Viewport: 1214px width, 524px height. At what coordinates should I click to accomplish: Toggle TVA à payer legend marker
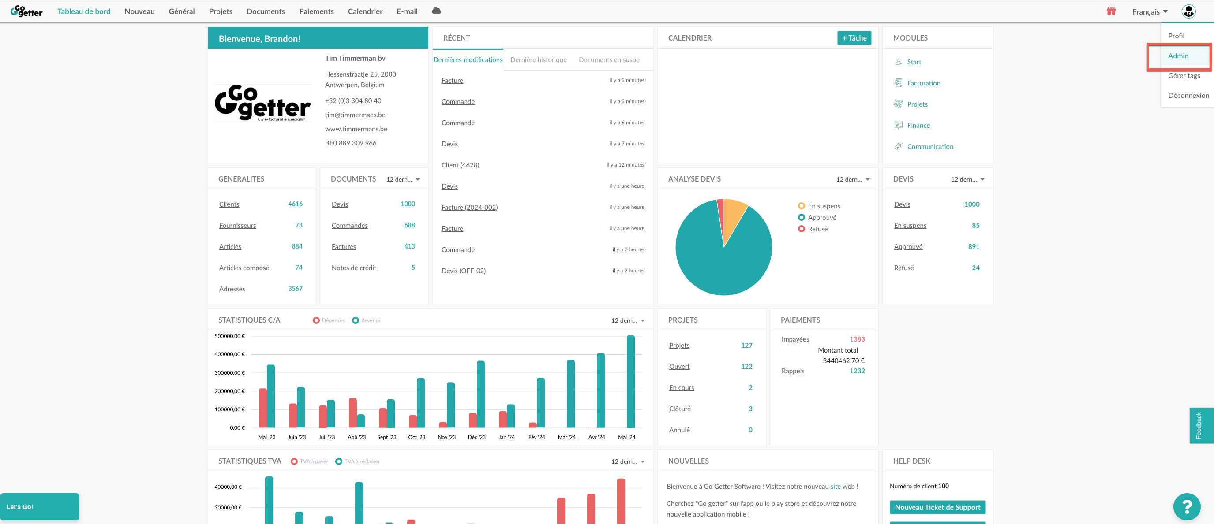pos(294,461)
